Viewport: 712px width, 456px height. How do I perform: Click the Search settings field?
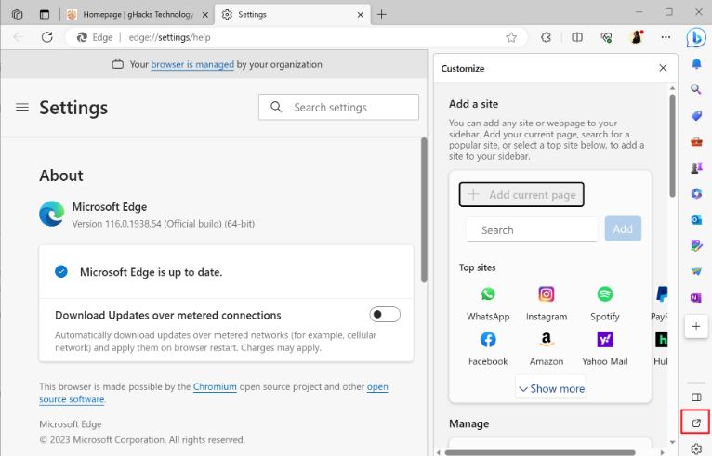[338, 107]
